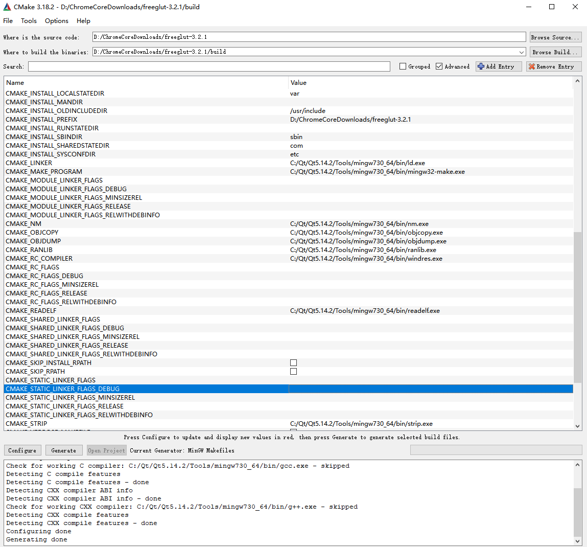Click the Generate button
The image size is (587, 547).
(x=64, y=450)
